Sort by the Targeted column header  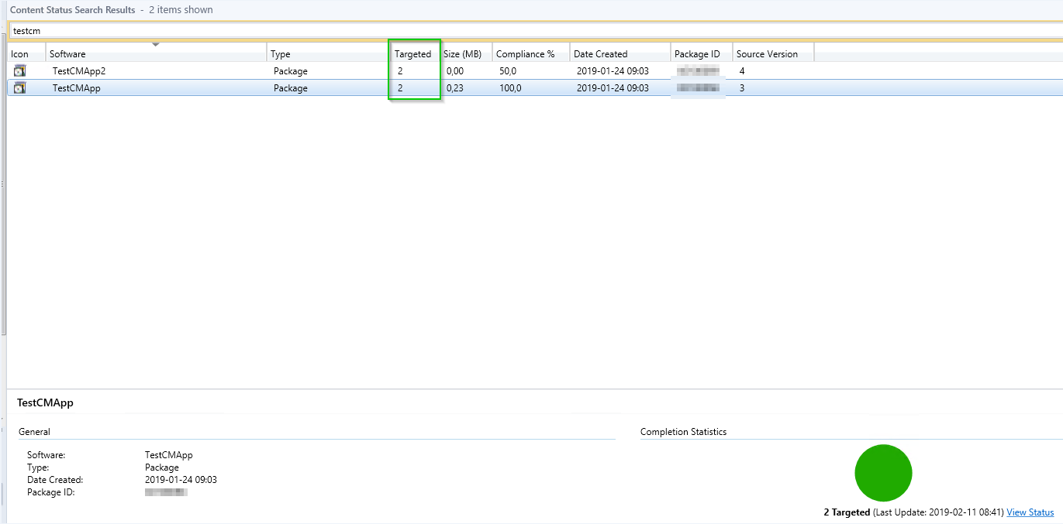coord(412,54)
